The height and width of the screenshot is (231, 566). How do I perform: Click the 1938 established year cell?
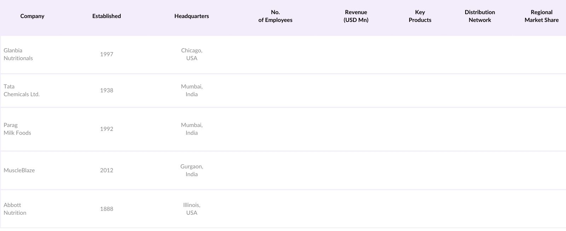pos(106,91)
